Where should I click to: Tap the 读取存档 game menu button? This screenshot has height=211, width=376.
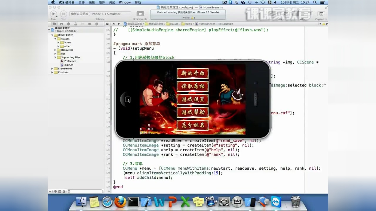[193, 86]
